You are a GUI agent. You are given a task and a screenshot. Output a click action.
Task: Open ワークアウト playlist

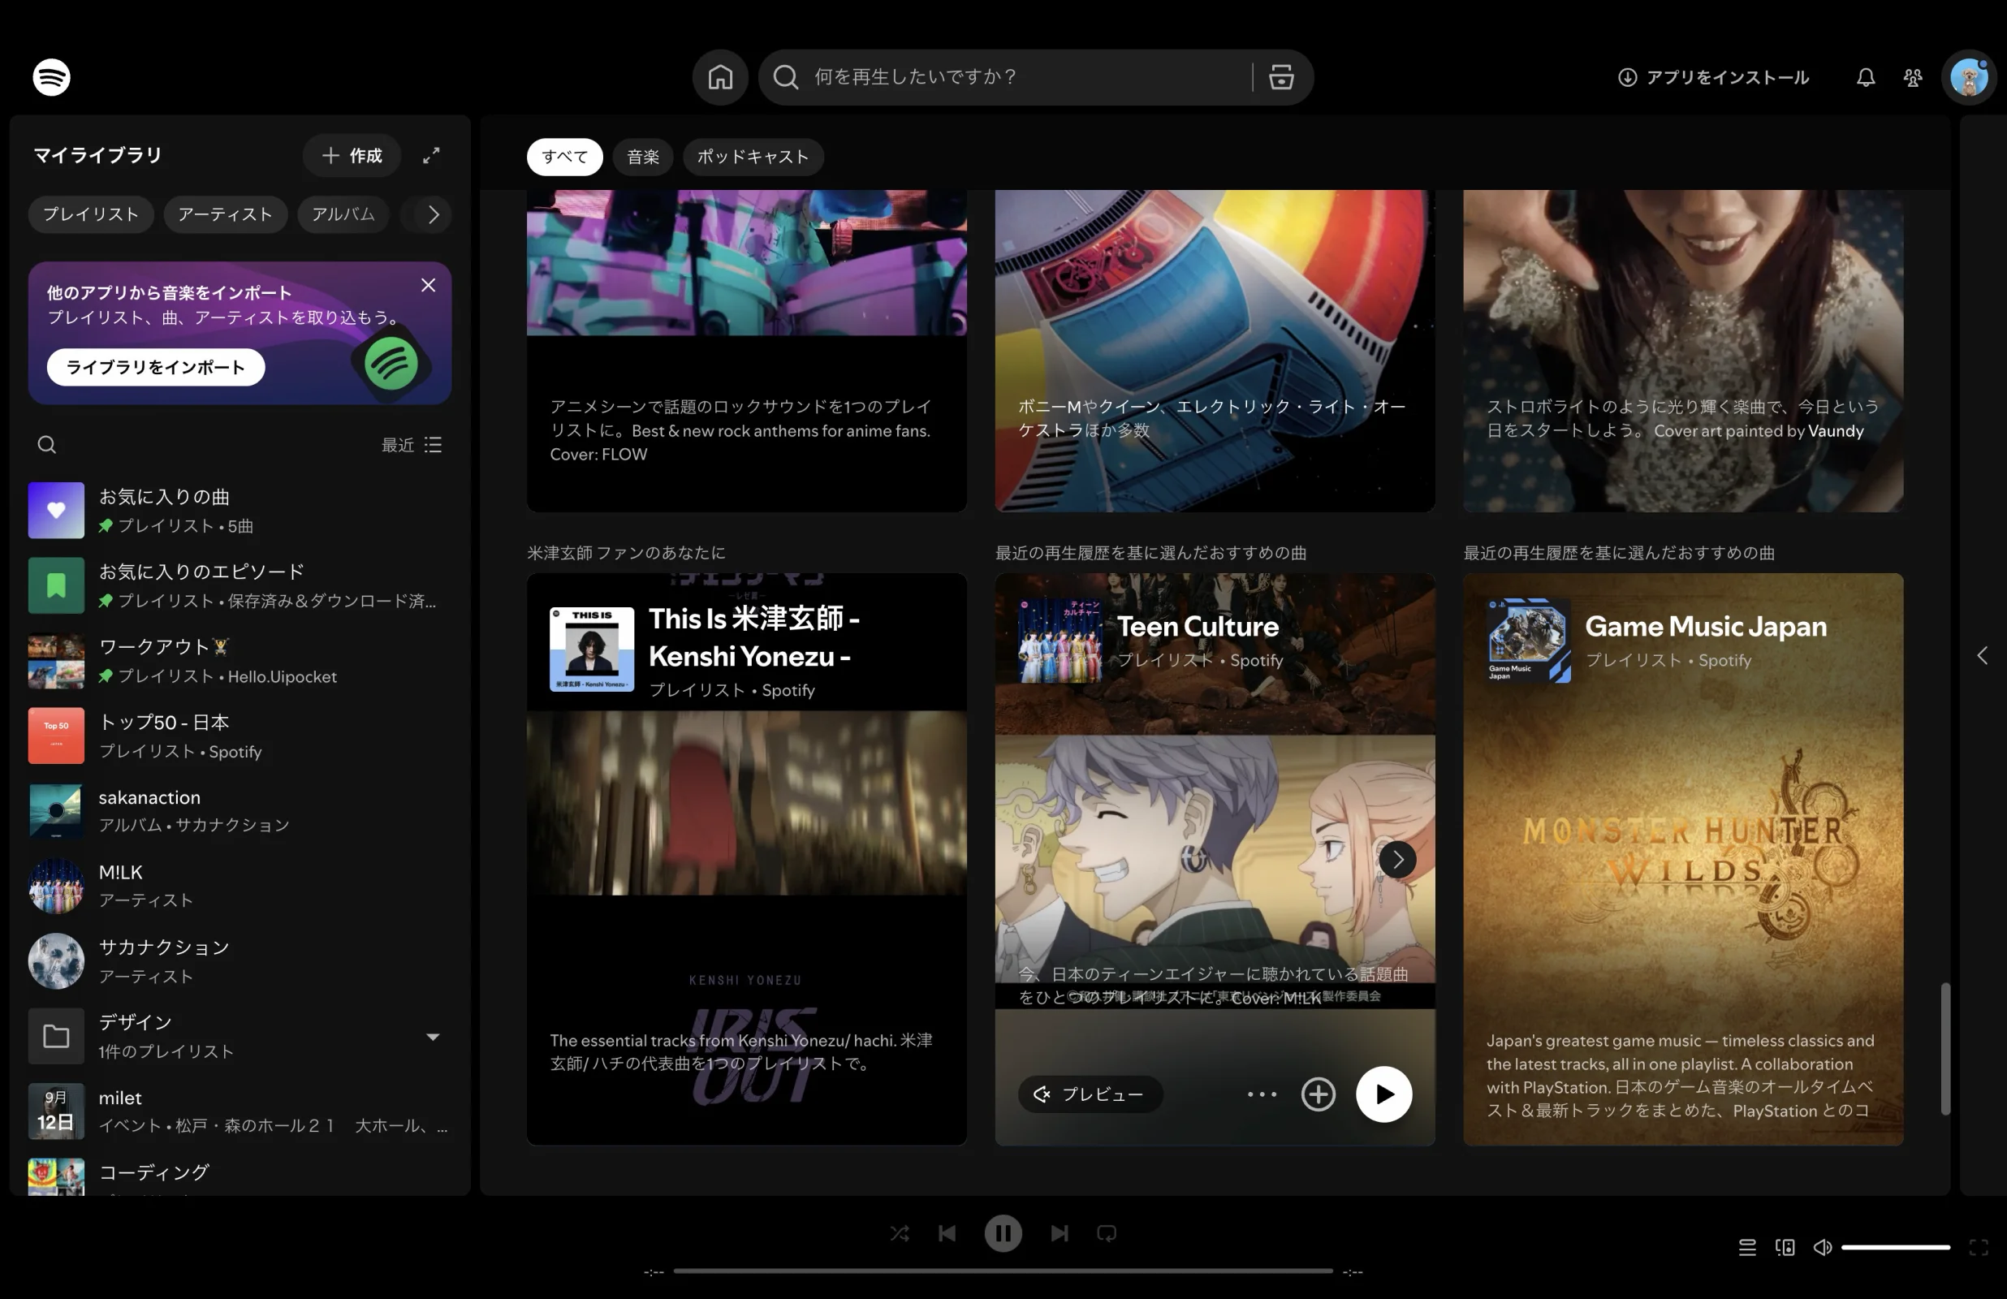click(240, 661)
